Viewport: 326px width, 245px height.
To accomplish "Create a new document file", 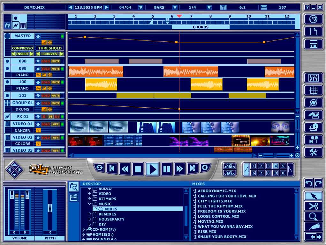I will (313, 32).
